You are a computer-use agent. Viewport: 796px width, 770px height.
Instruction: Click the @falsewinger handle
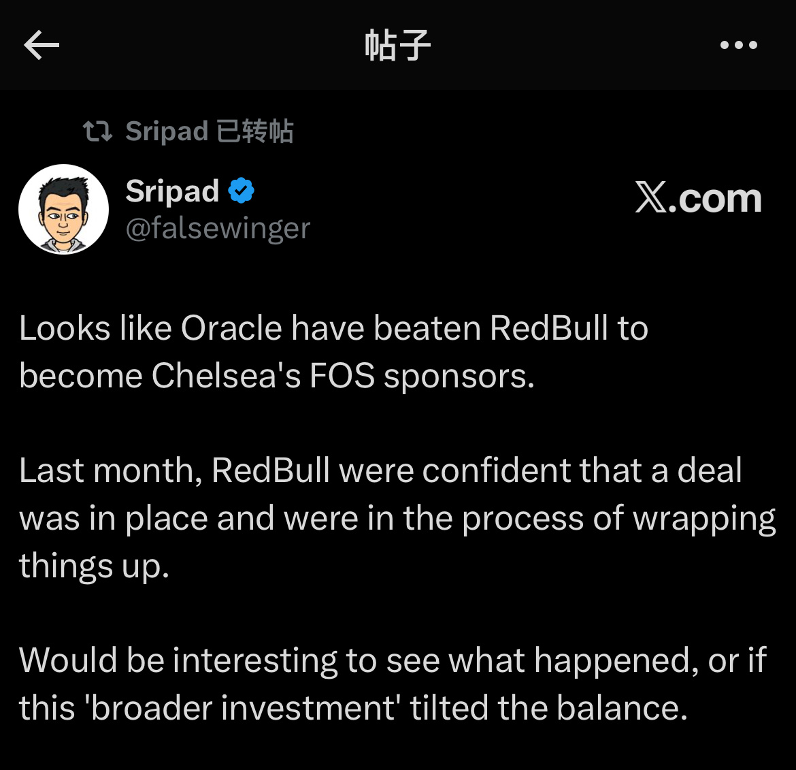point(217,229)
